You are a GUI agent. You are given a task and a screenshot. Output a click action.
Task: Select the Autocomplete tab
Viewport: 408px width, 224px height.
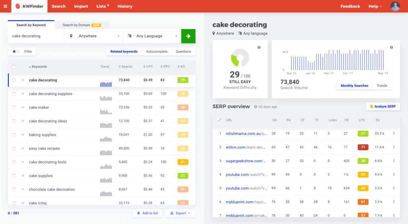click(x=157, y=52)
